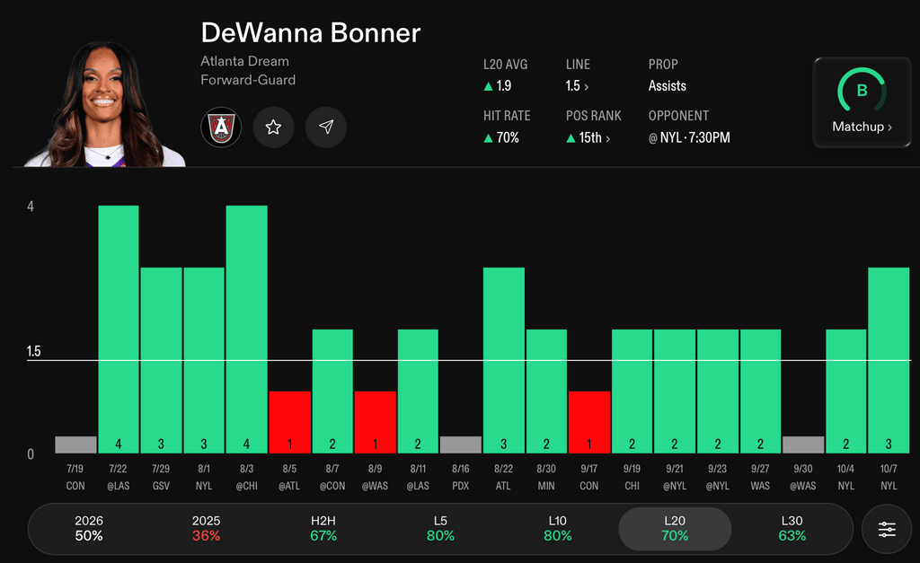Select the red 9/17 CON bar
The image size is (920, 563).
pyautogui.click(x=589, y=422)
